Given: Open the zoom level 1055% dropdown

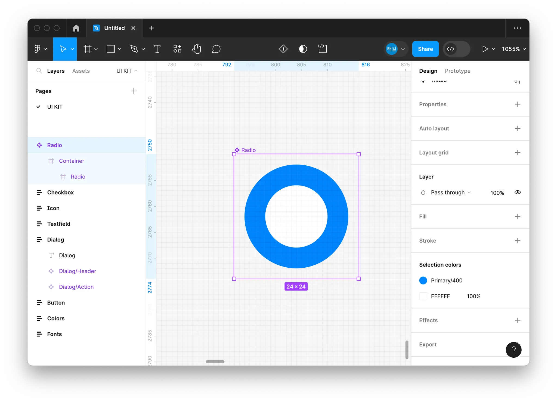Looking at the screenshot, I should tap(514, 49).
